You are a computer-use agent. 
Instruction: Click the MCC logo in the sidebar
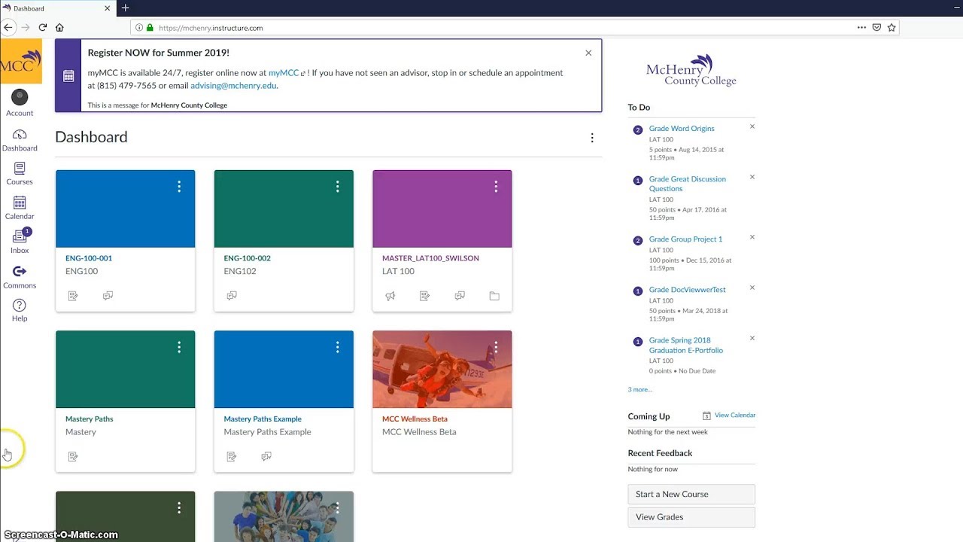[20, 62]
